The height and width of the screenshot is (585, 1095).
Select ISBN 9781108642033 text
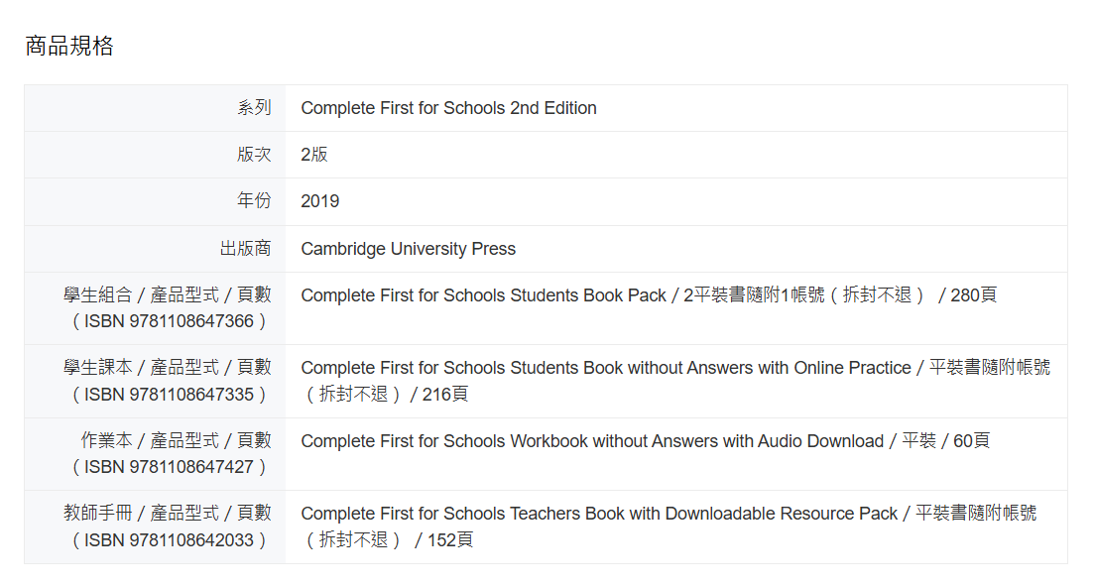[169, 540]
